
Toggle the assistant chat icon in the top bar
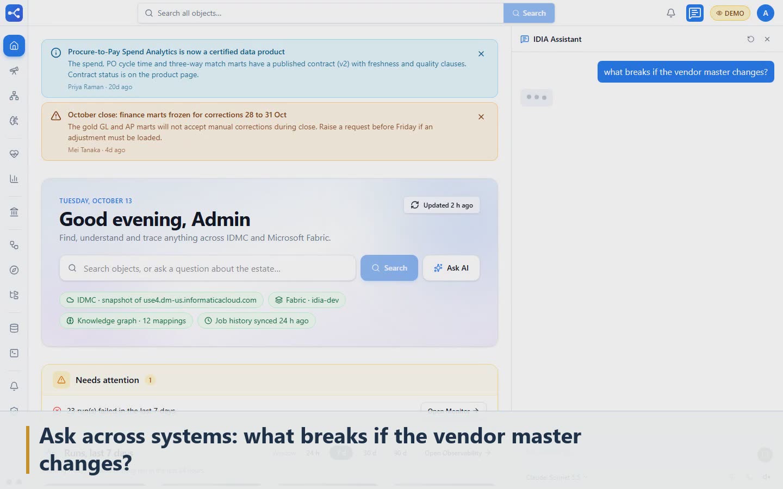click(x=695, y=13)
